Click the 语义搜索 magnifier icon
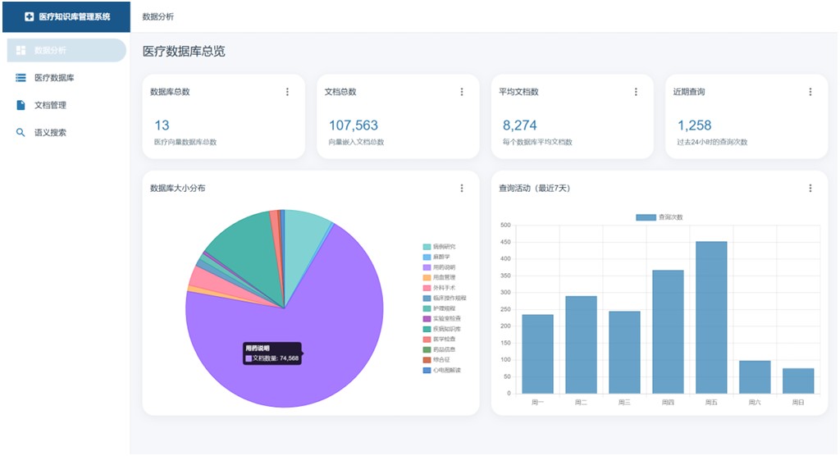840x456 pixels. pos(21,132)
